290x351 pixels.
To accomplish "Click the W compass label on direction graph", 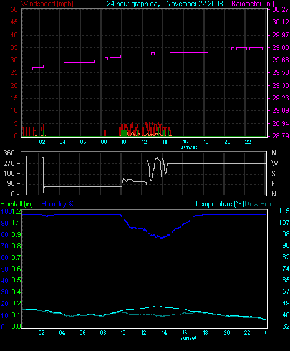I will pyautogui.click(x=274, y=163).
